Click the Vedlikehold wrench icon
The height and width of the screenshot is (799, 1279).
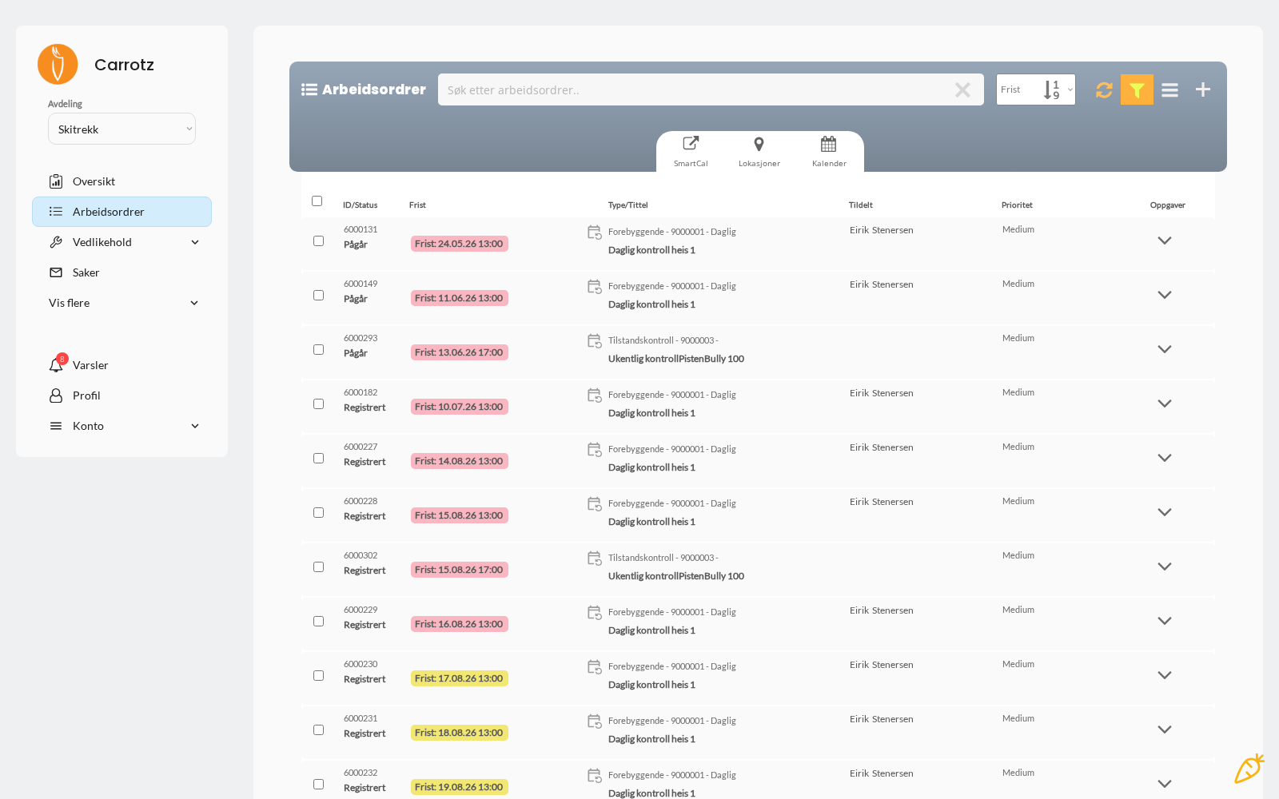(56, 242)
